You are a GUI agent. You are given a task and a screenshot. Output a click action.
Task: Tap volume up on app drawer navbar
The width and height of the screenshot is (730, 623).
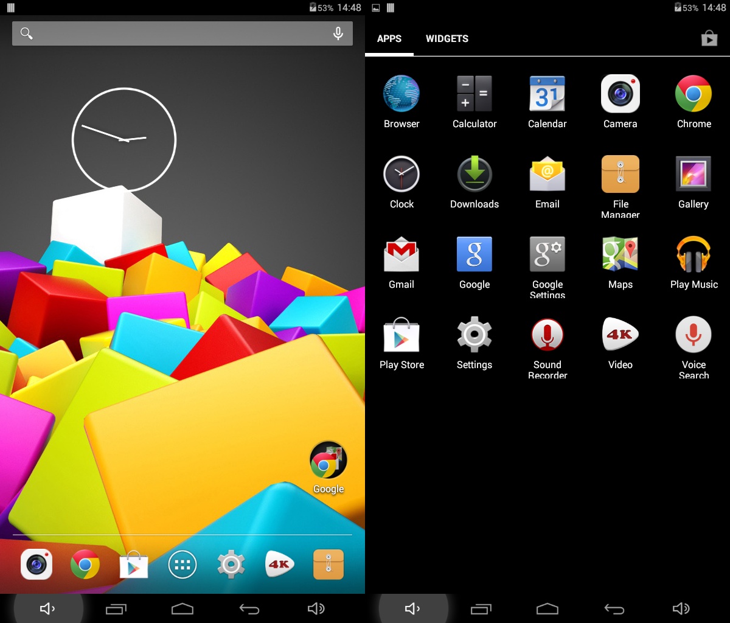(x=681, y=608)
